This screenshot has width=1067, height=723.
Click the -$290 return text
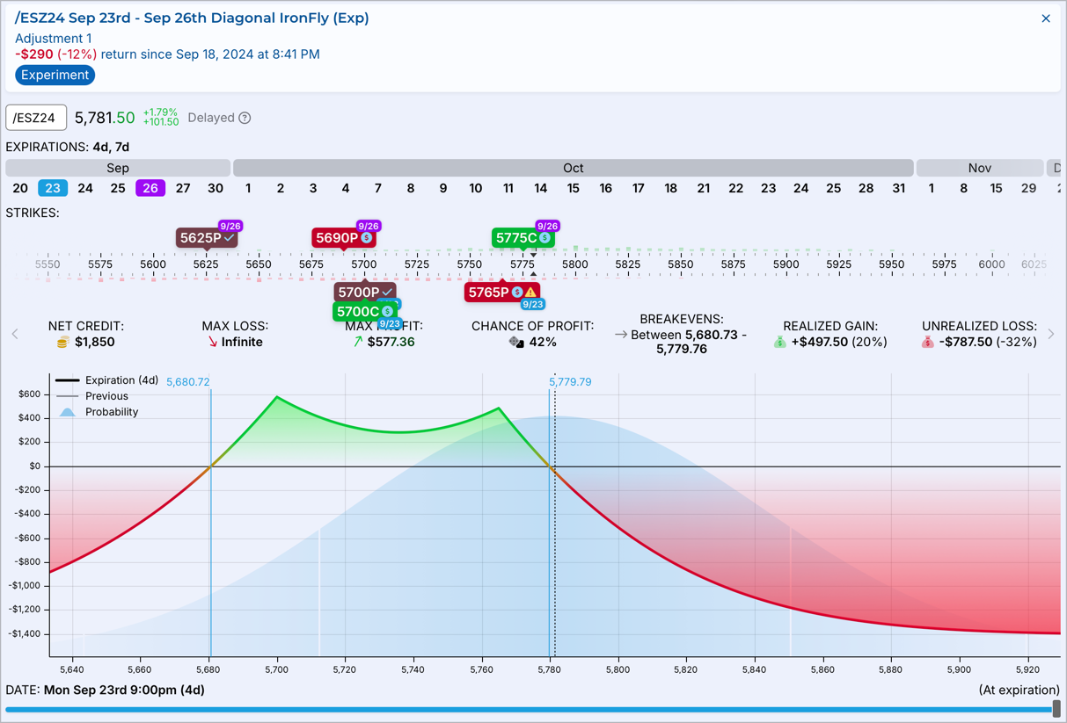35,54
